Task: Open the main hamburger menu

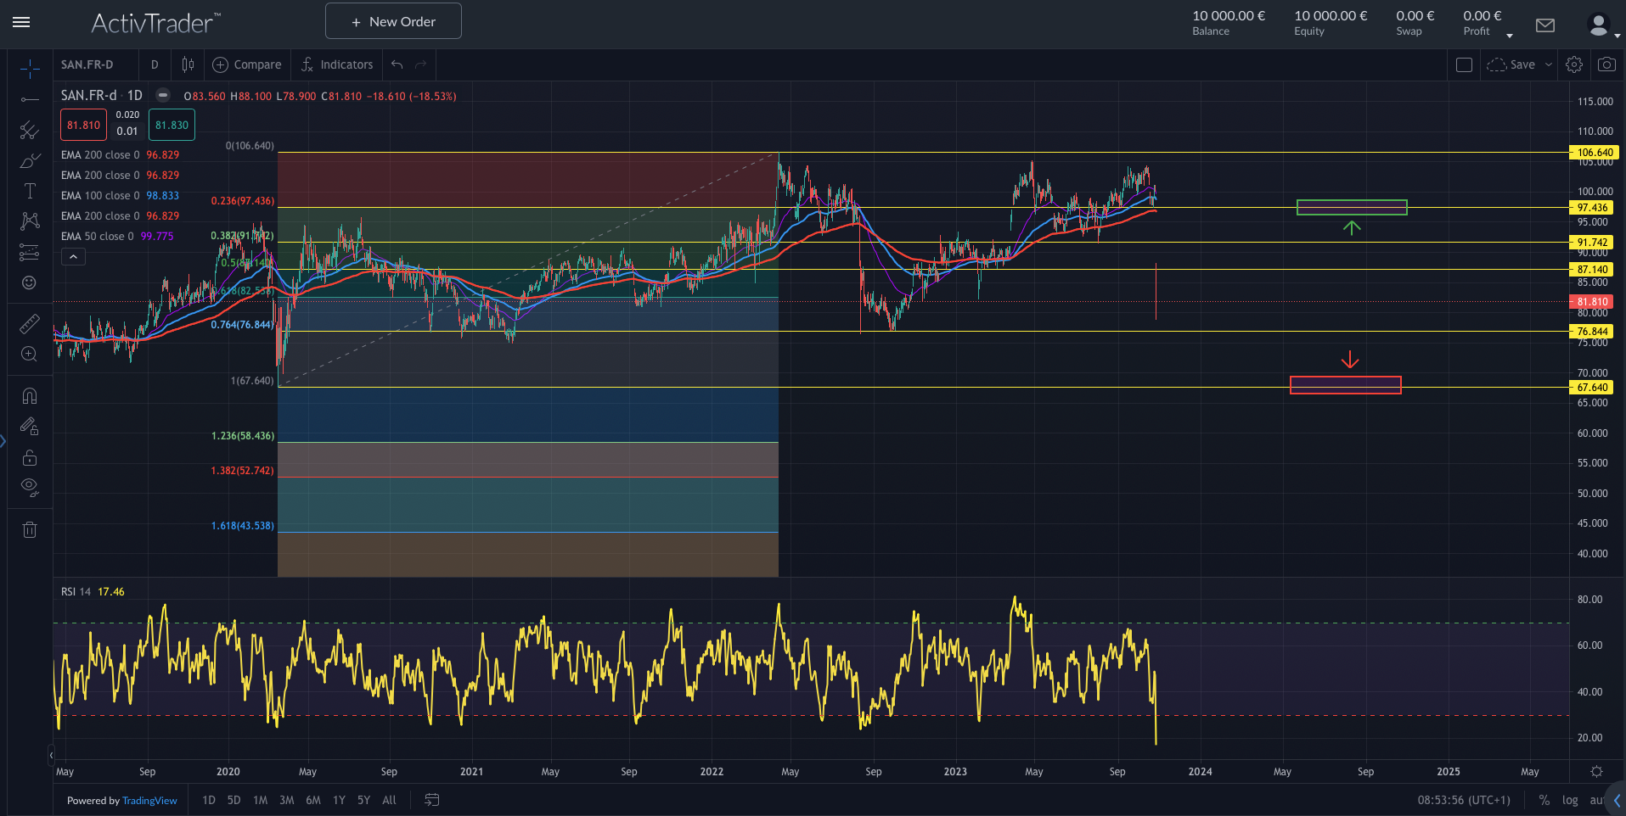Action: (21, 22)
